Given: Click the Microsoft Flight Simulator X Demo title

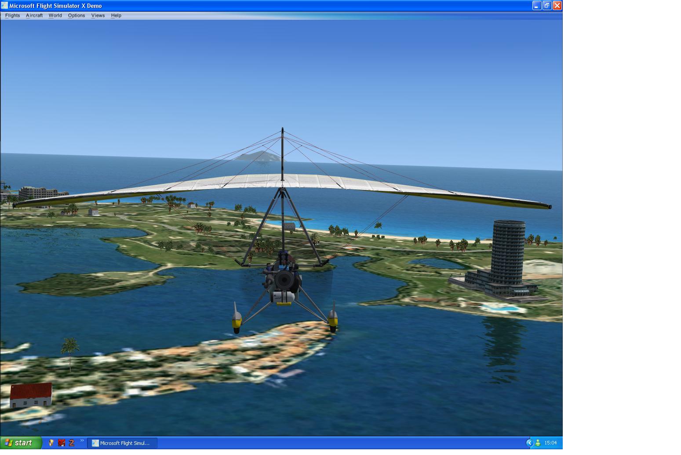Looking at the screenshot, I should tap(56, 6).
